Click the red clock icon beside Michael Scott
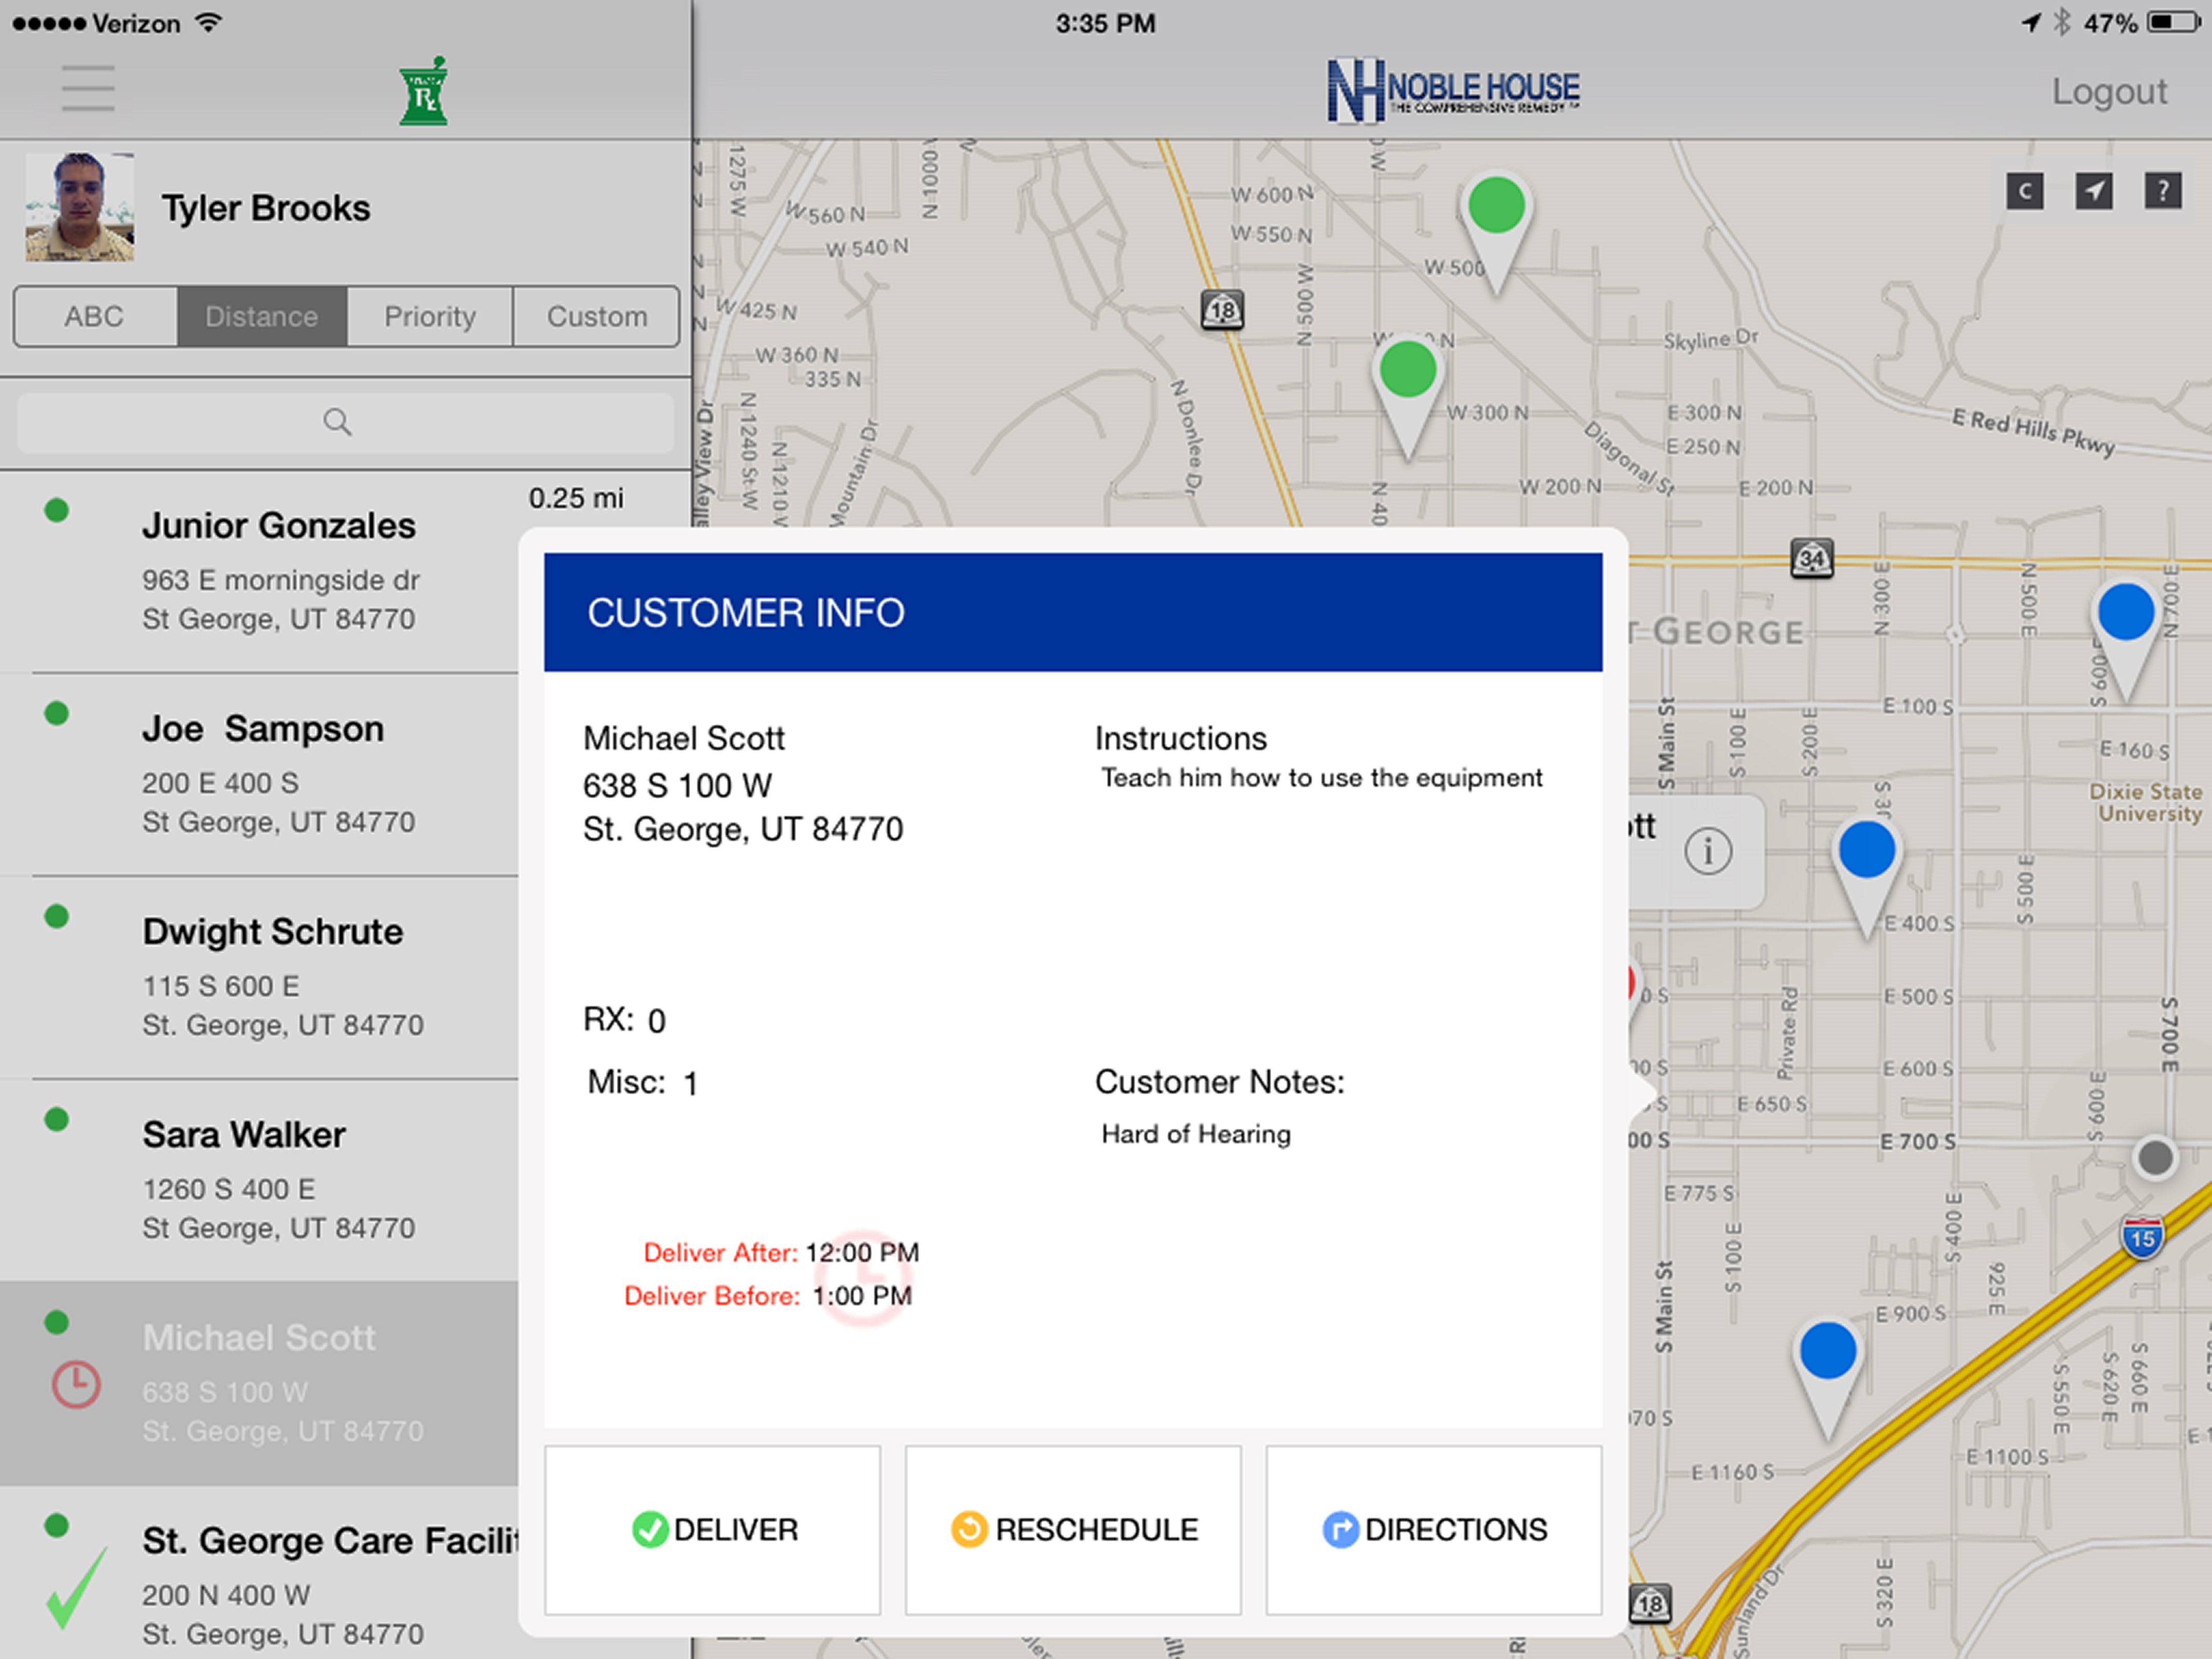The image size is (2212, 1659). pyautogui.click(x=76, y=1385)
